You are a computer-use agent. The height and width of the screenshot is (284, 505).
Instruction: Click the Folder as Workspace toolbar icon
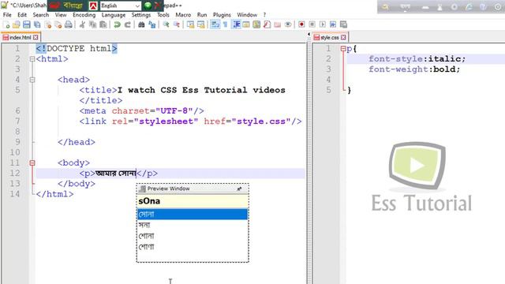tap(278, 24)
